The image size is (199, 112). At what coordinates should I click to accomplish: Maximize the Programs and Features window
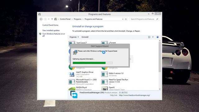click(153, 14)
